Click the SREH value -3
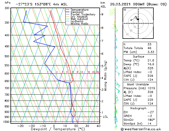This screenshot has width=169, height=131. pyautogui.click(x=150, y=116)
